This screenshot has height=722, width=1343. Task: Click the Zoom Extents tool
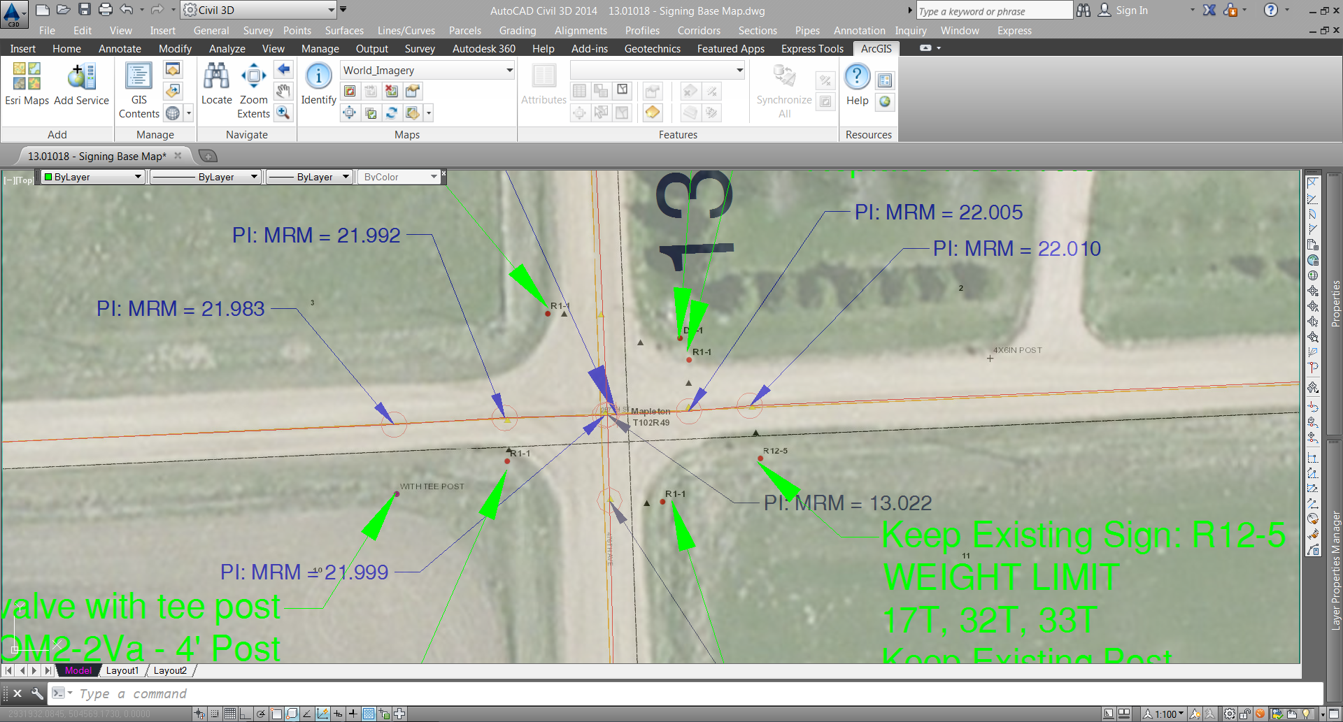pos(253,91)
